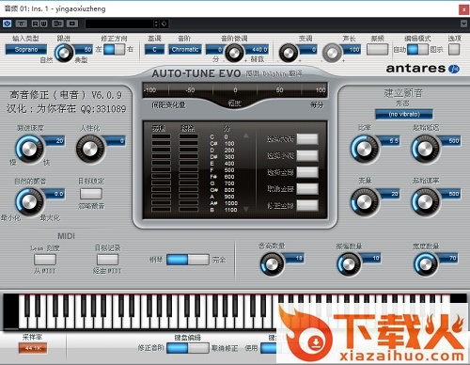Click the preset management diamond icon
This screenshot has height=365, width=470.
(x=164, y=24)
